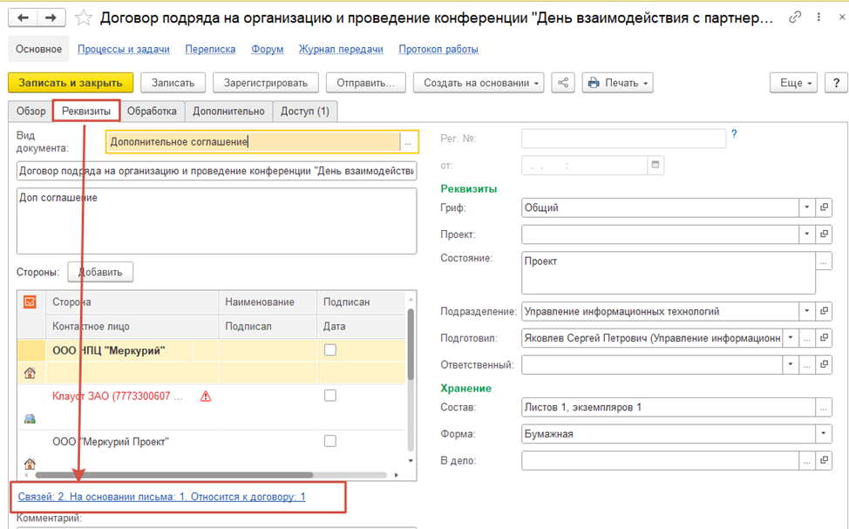This screenshot has height=529, width=849.
Task: Expand the Гриф dropdown list
Action: 807,207
